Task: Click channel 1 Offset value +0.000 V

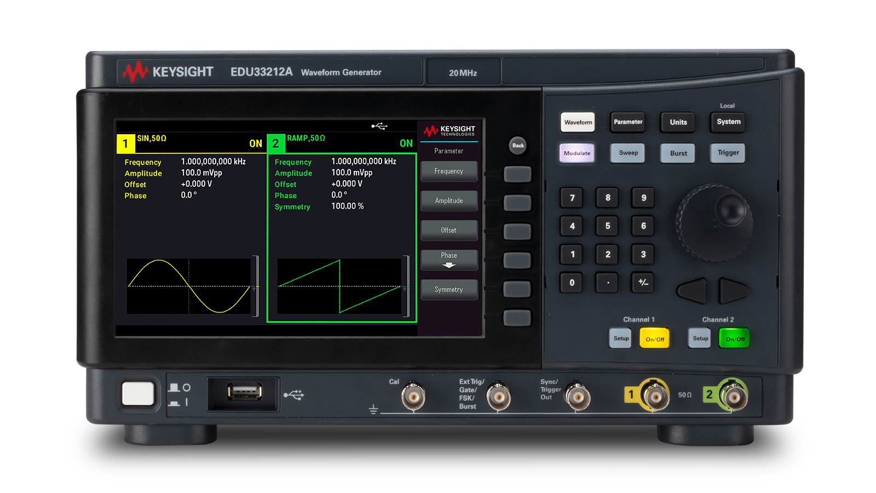Action: coord(197,184)
